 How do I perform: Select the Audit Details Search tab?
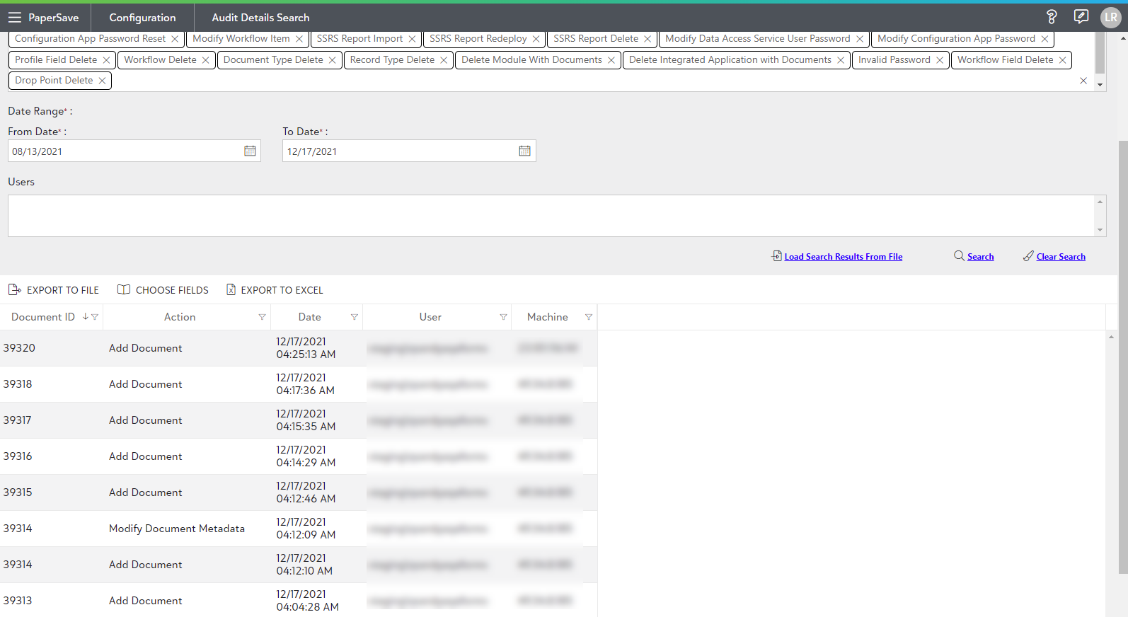tap(260, 18)
